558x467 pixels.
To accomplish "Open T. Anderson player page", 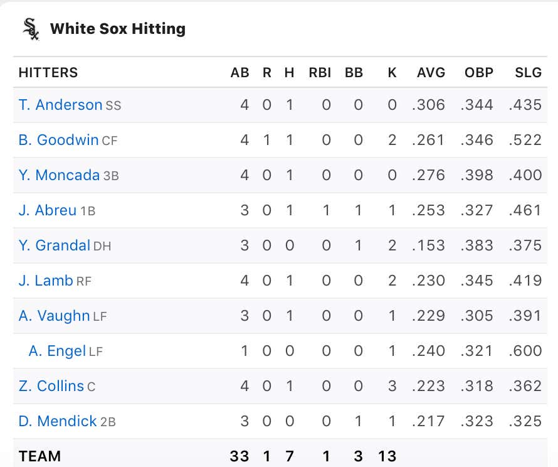I will (x=60, y=105).
